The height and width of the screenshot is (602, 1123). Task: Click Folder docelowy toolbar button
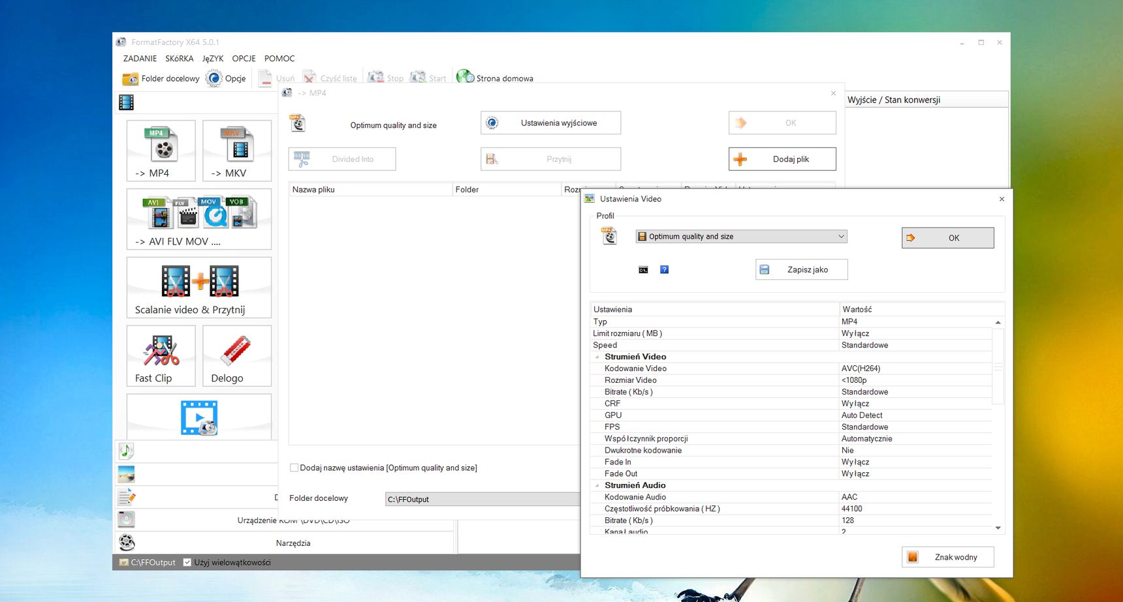coord(161,78)
